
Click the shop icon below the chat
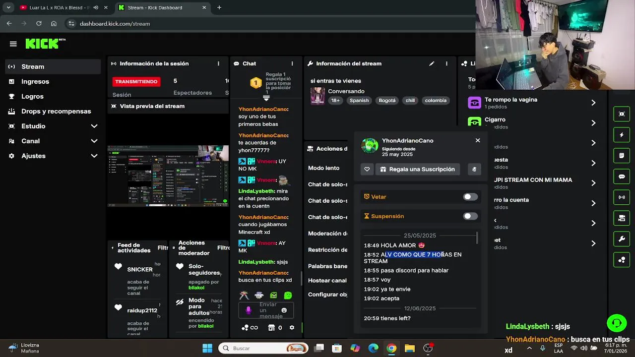pyautogui.click(x=271, y=328)
